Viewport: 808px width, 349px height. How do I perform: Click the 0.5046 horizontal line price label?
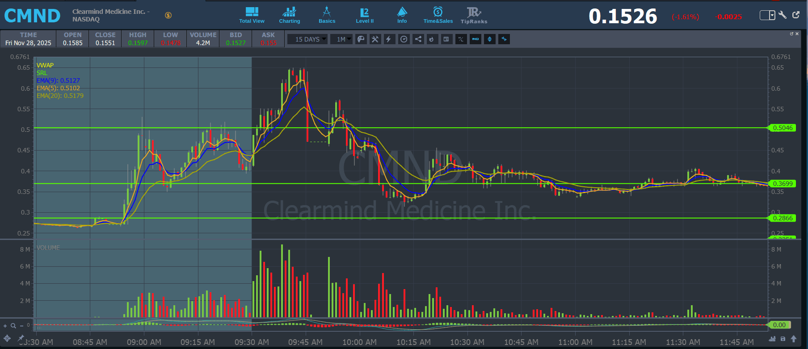[x=783, y=128]
